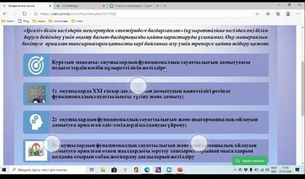Viewport: 305px width, 179px height.
Task: Launch Microsoft Edge from the taskbar
Action: (147, 170)
